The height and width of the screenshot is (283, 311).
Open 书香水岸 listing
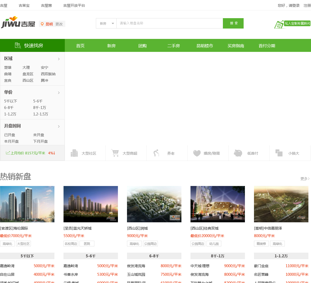pos(71,274)
